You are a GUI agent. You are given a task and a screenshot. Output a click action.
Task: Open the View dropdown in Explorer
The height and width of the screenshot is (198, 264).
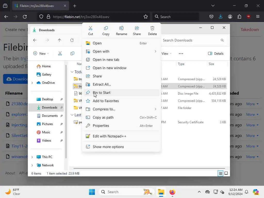pos(167,54)
